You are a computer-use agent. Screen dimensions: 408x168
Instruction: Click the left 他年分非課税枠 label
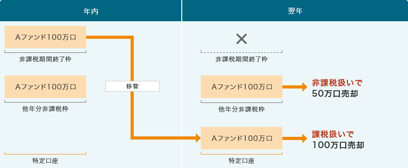coord(45,109)
